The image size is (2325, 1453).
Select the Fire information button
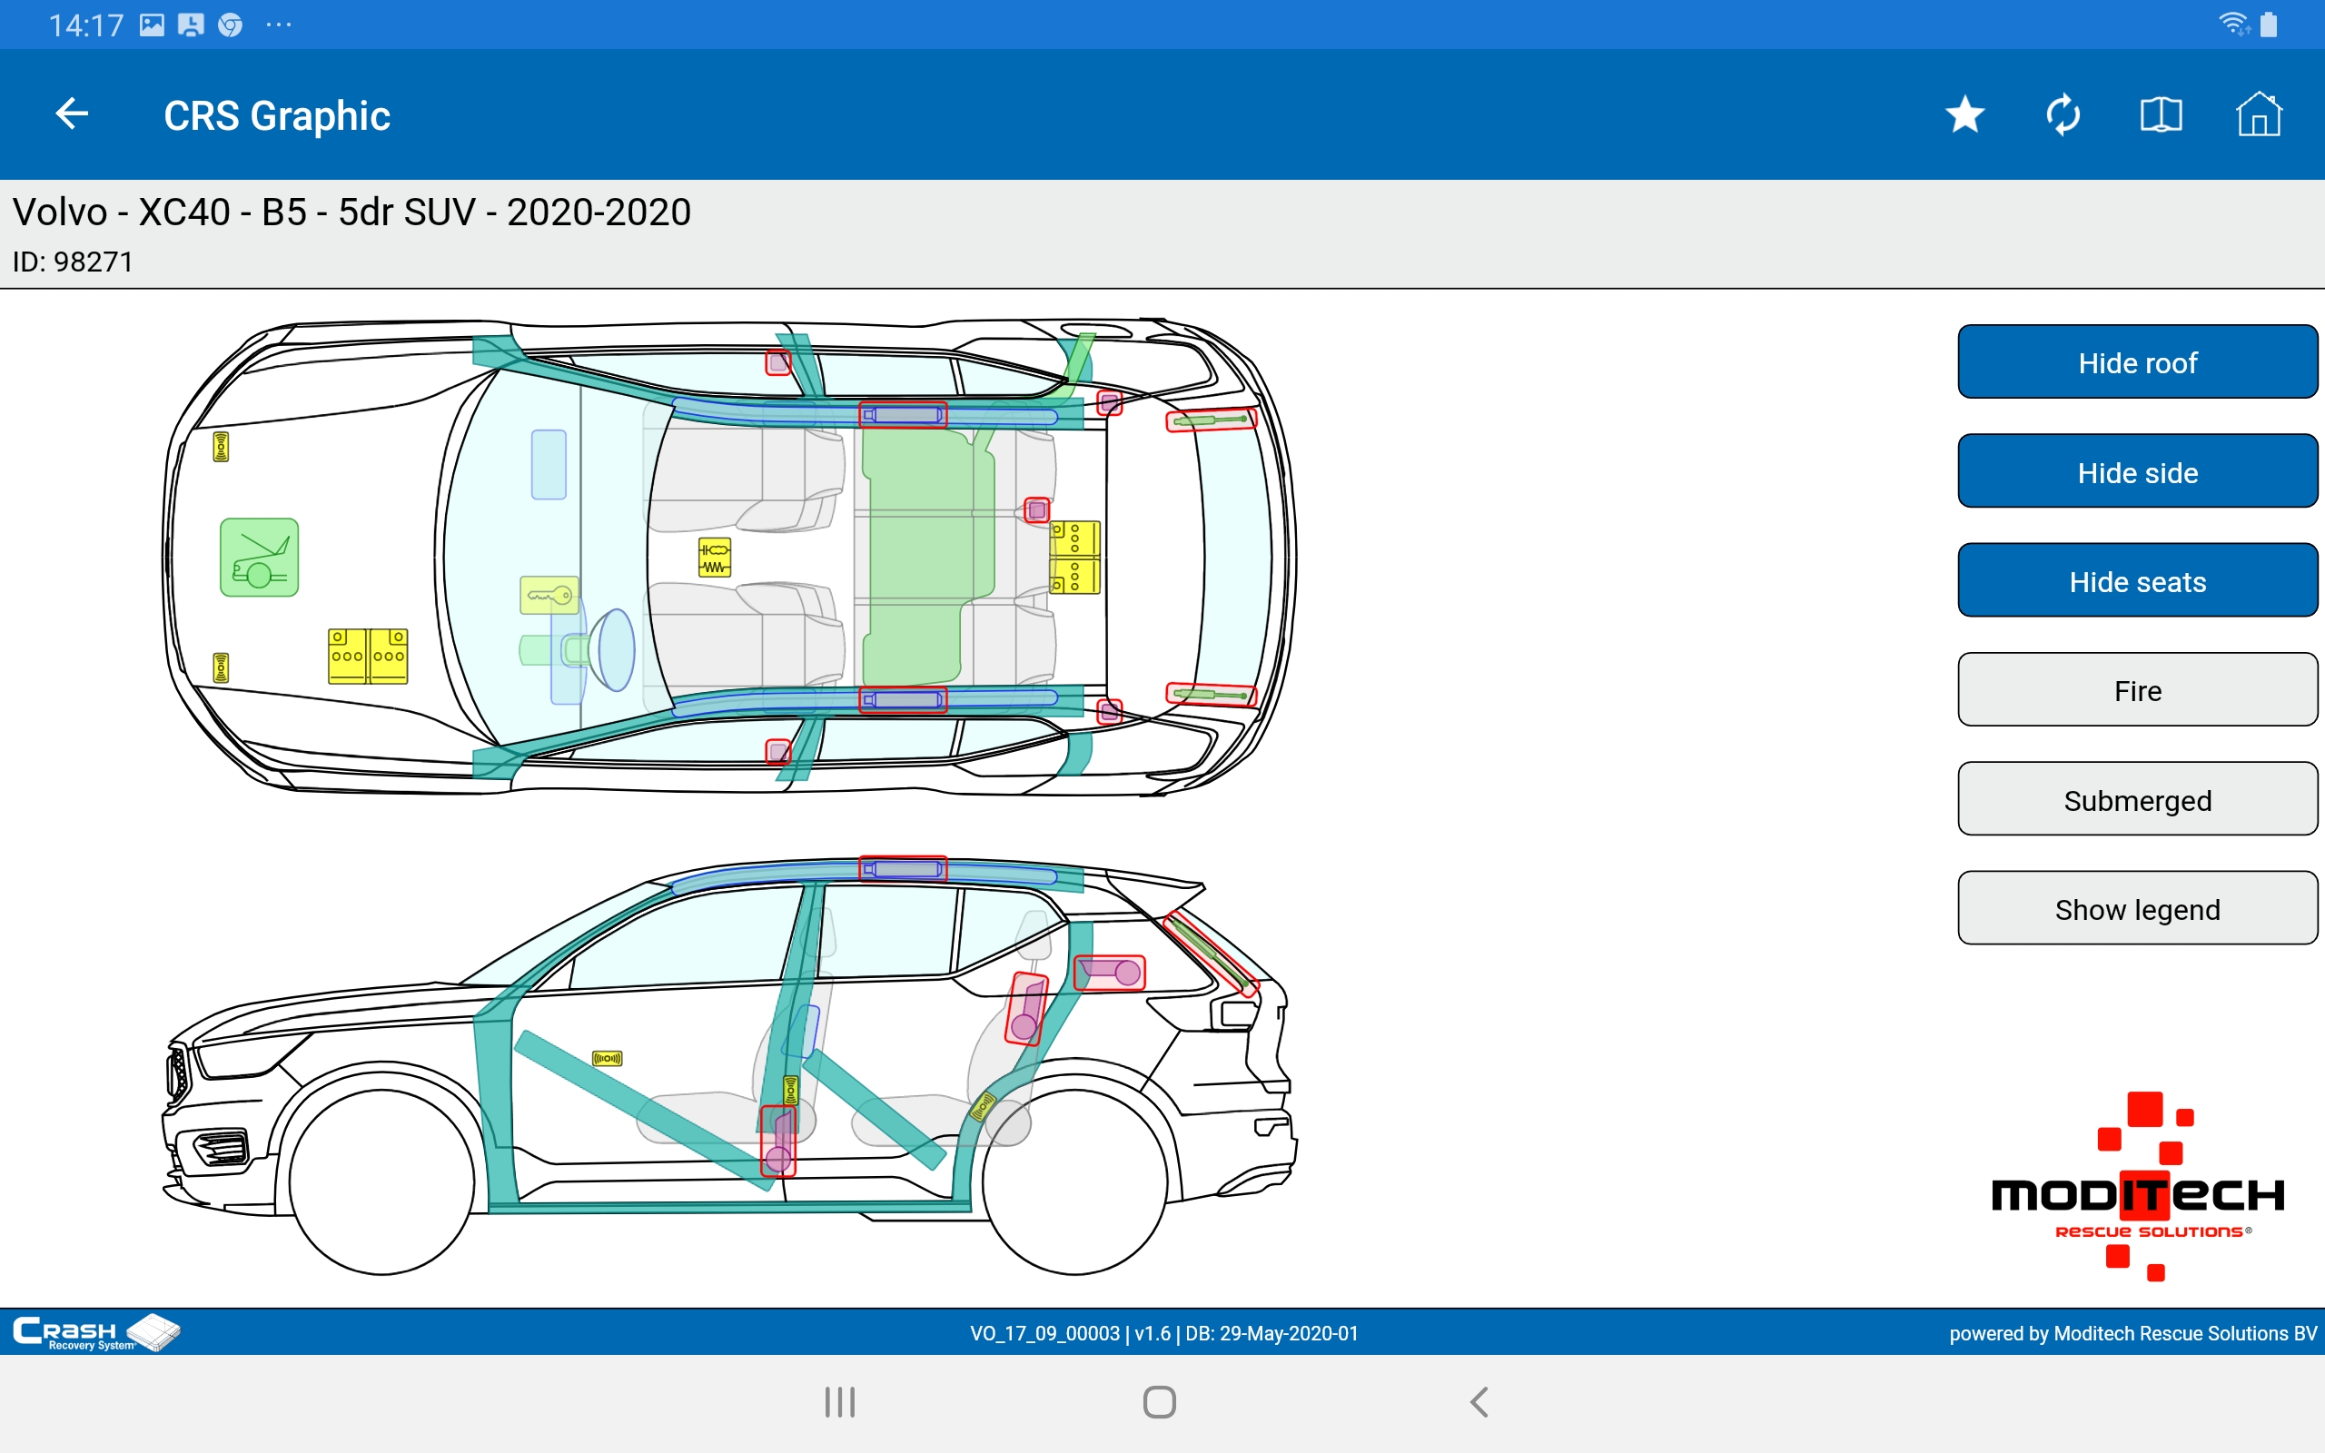(2138, 690)
